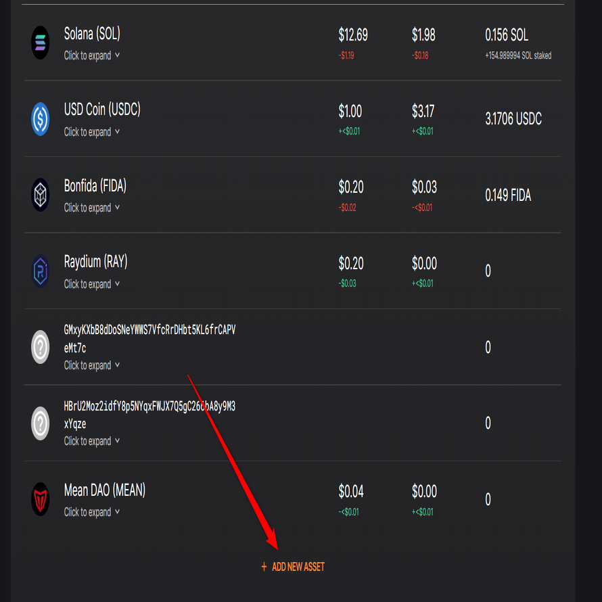Viewport: 602px width, 602px height.
Task: Click the Solana token logo icon
Action: [x=41, y=43]
